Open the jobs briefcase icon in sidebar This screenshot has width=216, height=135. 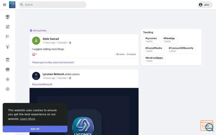pos(8,69)
